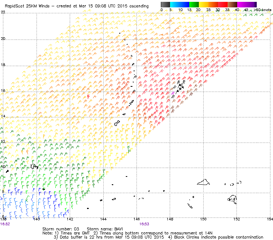Click the 'Storm name: BAVI' text
273x240 pixels.
click(x=105, y=229)
